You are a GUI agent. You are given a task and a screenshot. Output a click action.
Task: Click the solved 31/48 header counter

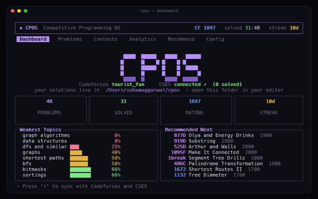[x=242, y=28]
